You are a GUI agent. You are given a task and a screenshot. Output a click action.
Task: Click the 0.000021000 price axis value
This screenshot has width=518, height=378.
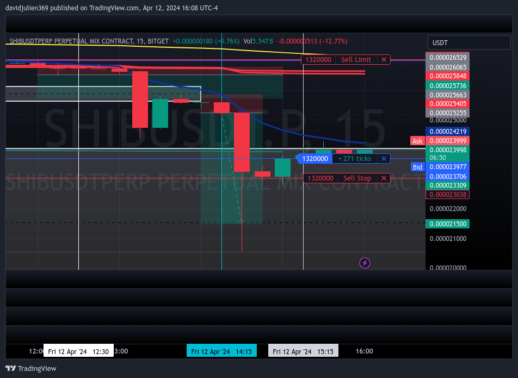click(448, 238)
